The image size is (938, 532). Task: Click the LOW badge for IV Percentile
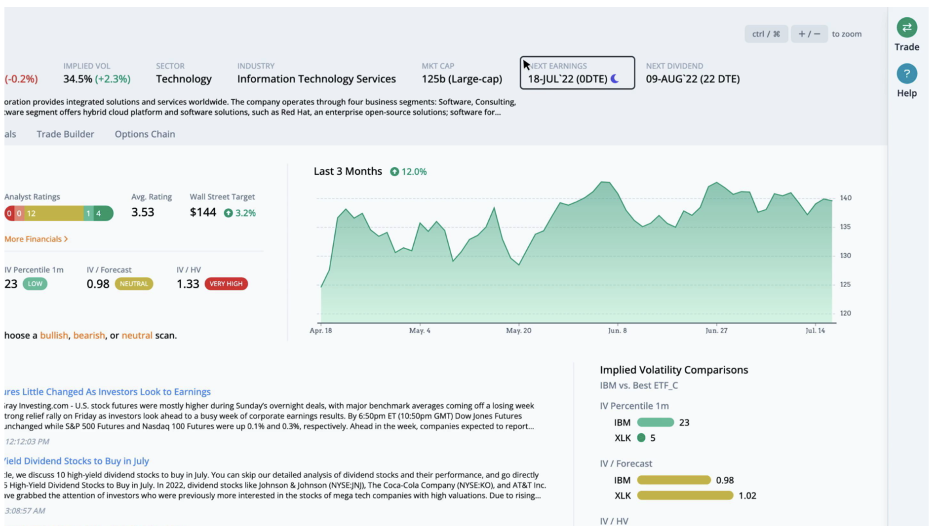(x=35, y=284)
